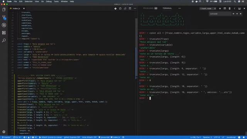Open errors and warnings count in status bar
Viewport: 247px width, 139px height.
[30, 137]
